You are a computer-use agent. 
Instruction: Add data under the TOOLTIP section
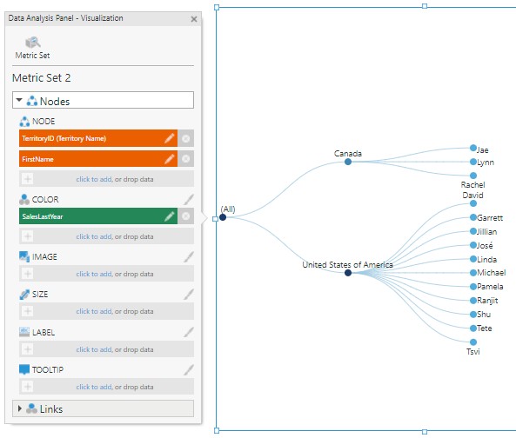[x=106, y=387]
